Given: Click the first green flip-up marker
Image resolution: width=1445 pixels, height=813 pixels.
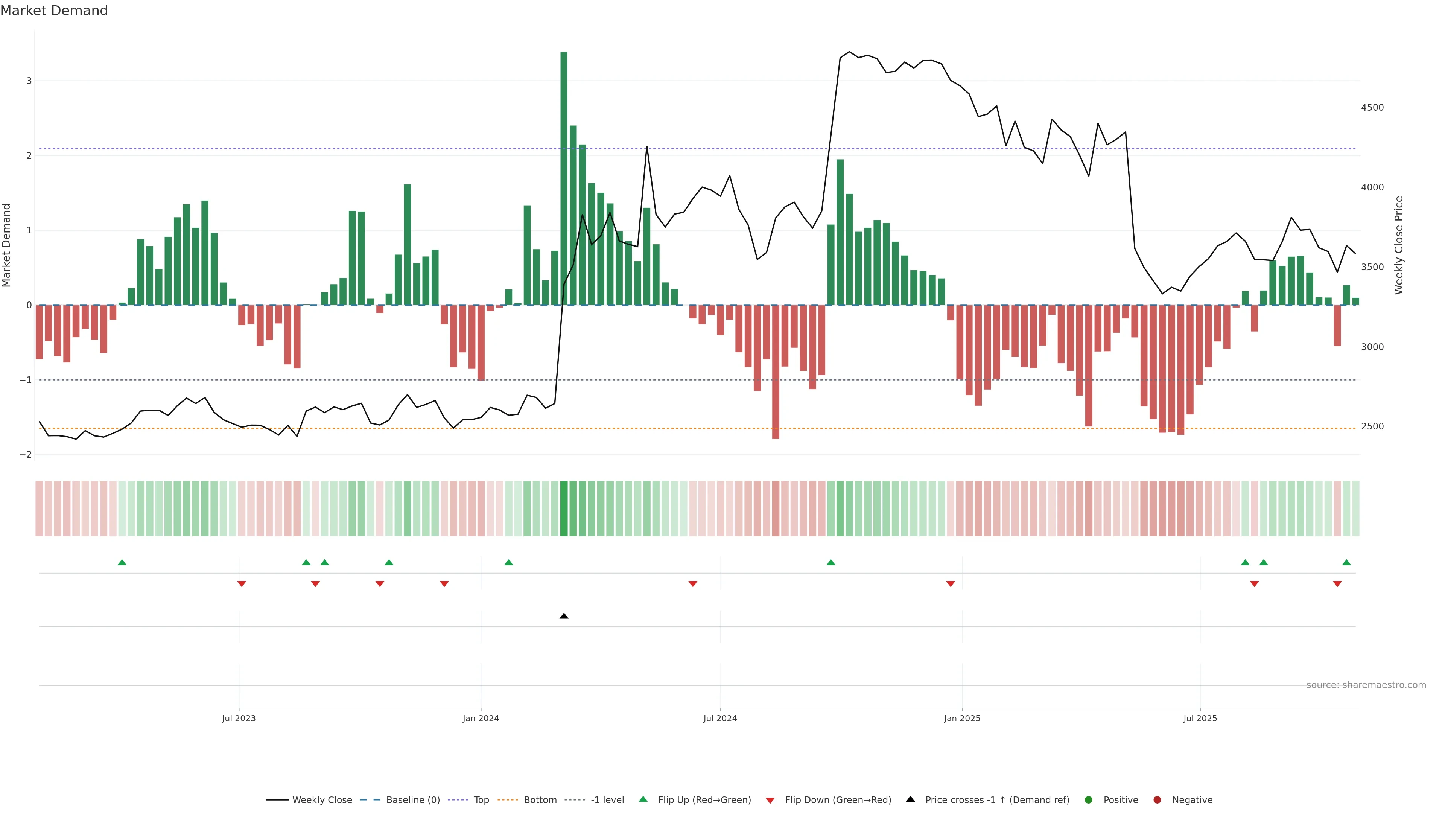Looking at the screenshot, I should [122, 562].
